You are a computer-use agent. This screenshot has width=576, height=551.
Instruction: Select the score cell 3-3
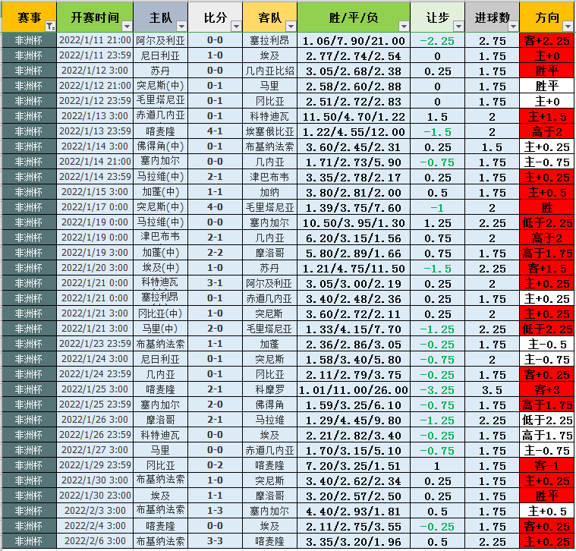pyautogui.click(x=215, y=541)
